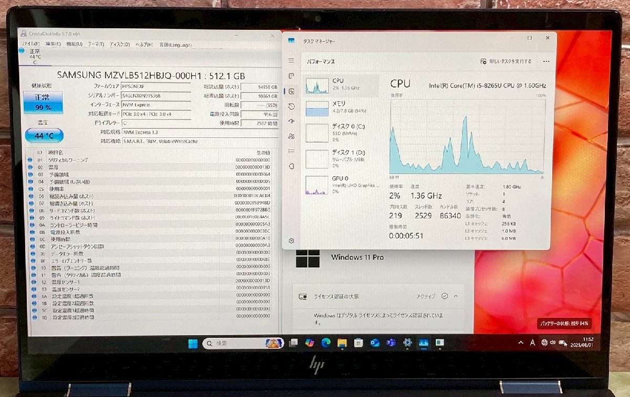Click the firmware field HPS0NEXF
Image resolution: width=630 pixels, height=397 pixels.
click(156, 85)
